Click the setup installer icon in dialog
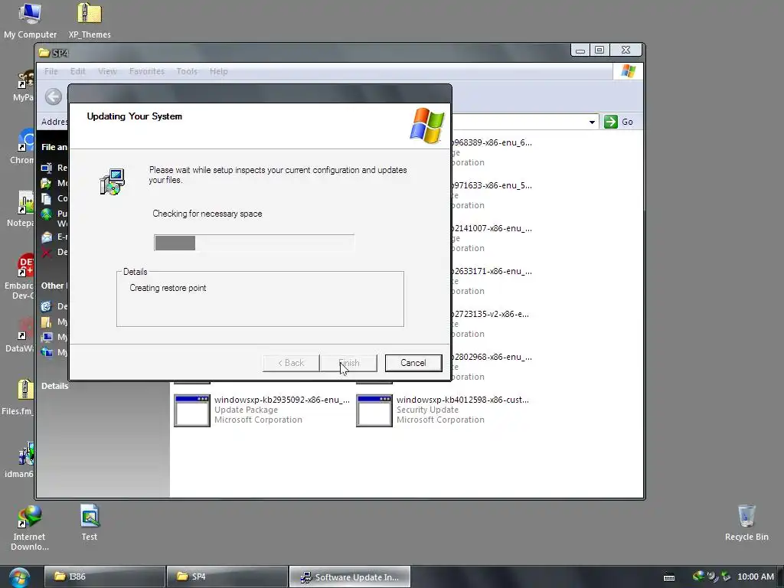 click(x=113, y=181)
